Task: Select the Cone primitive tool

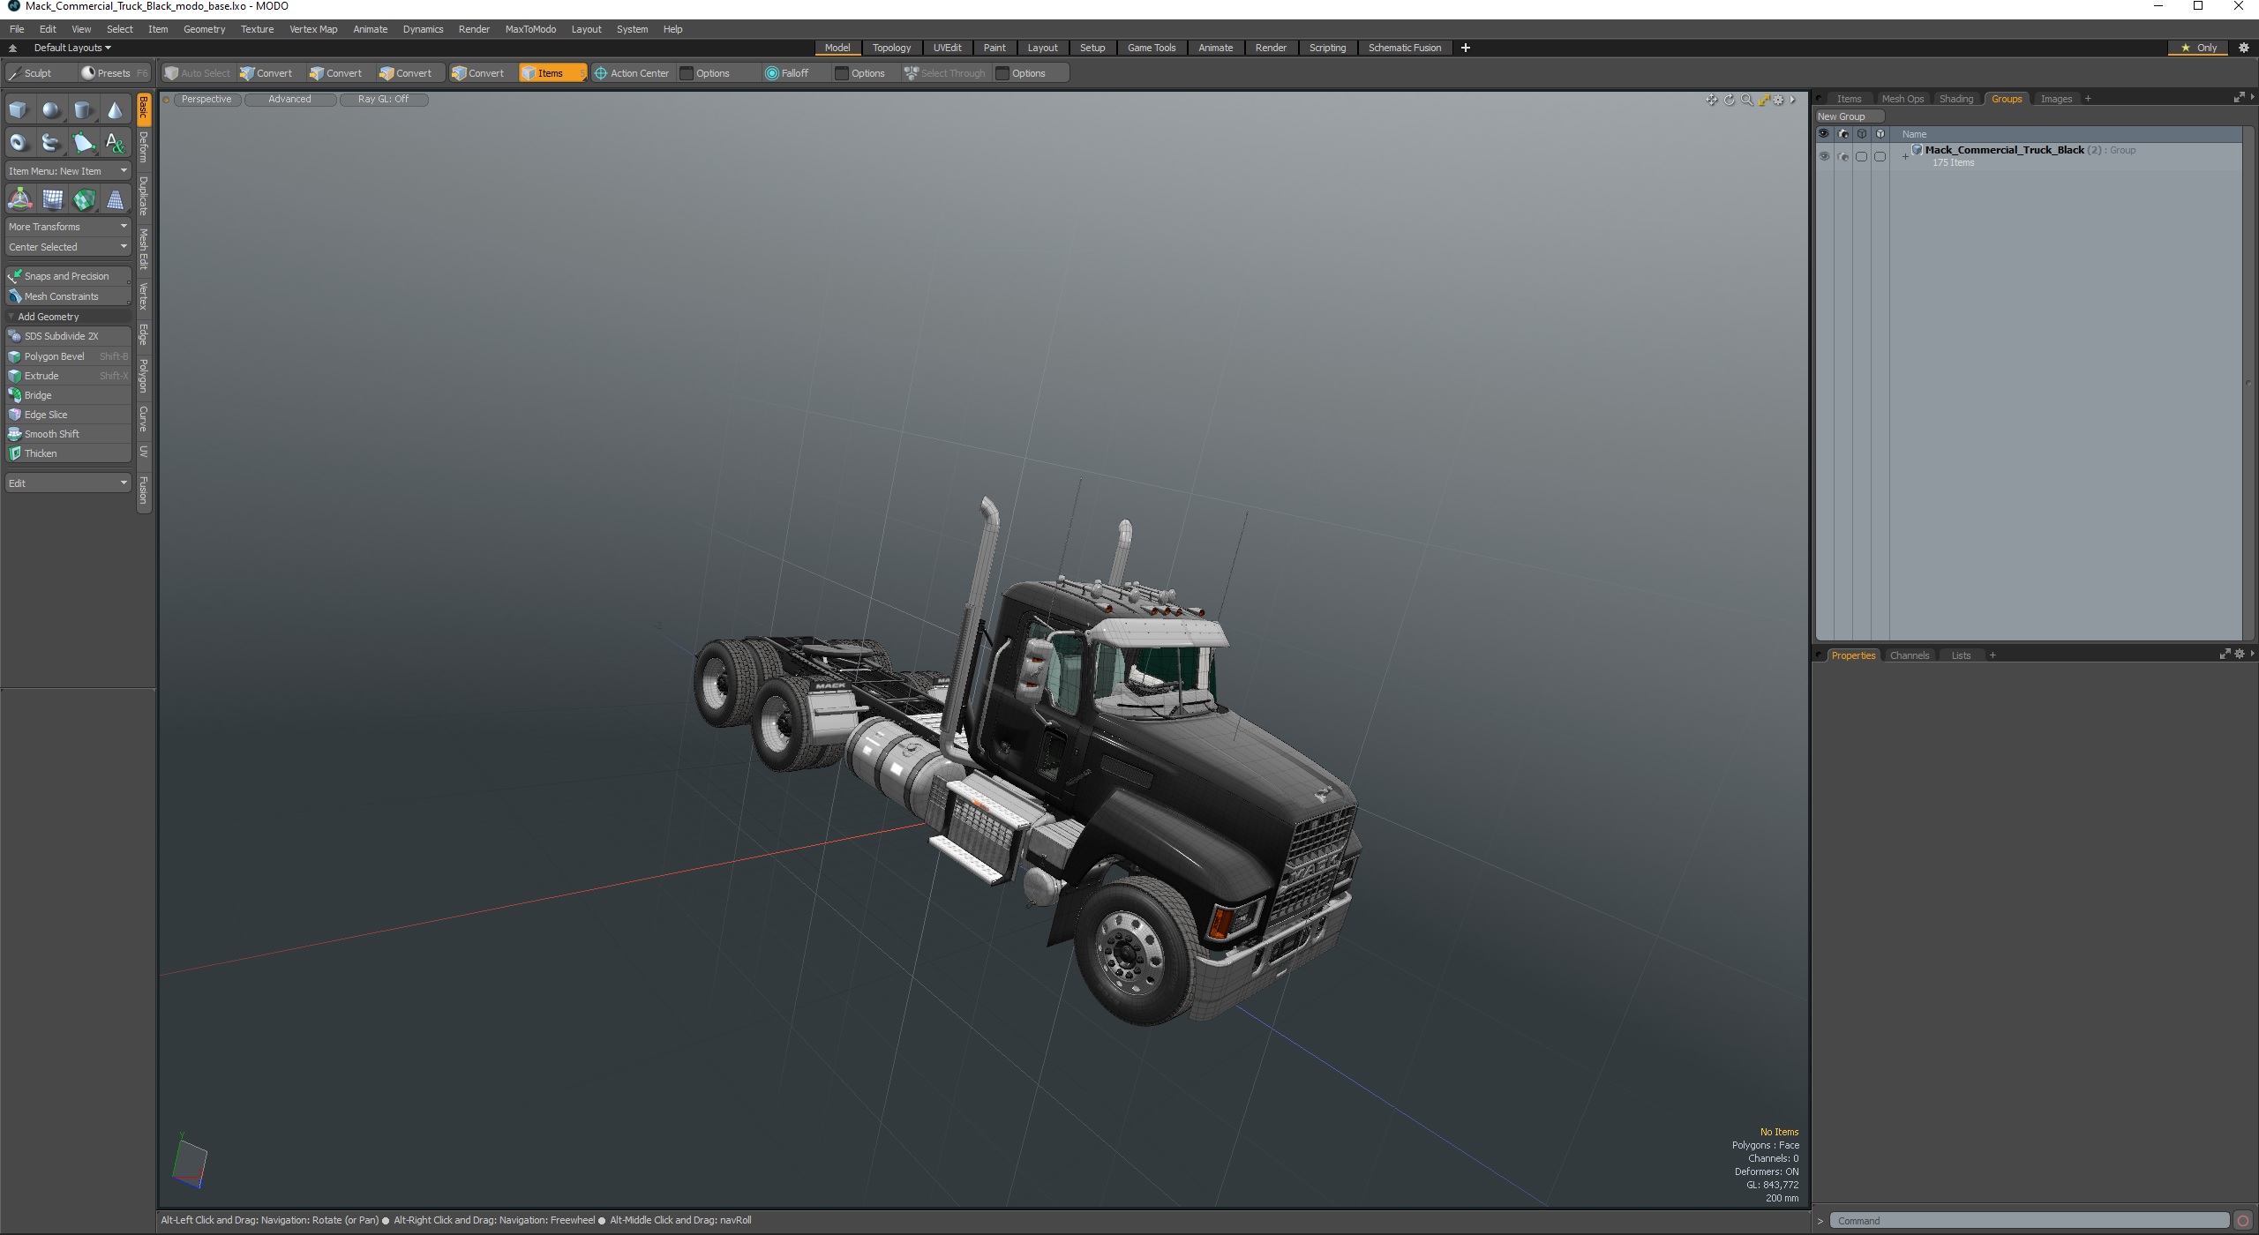Action: 116,110
